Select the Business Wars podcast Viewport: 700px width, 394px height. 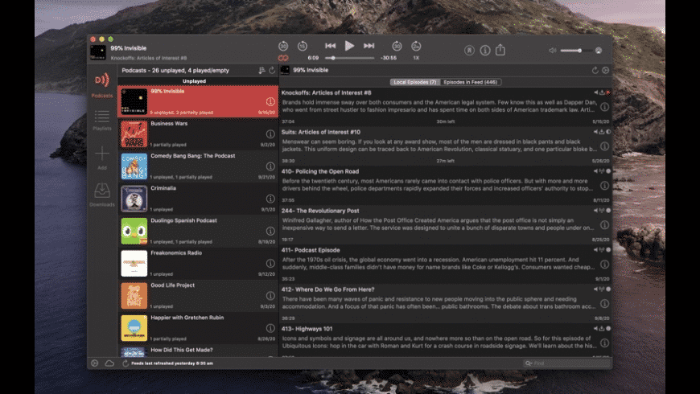click(x=198, y=133)
